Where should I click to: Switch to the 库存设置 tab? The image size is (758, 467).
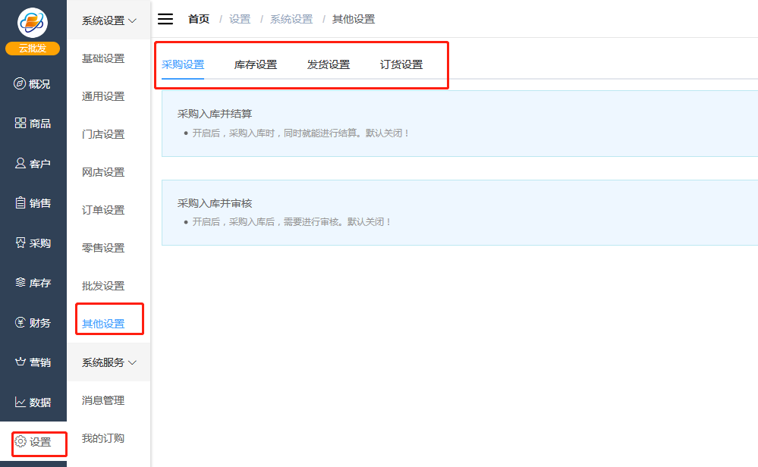pos(256,64)
